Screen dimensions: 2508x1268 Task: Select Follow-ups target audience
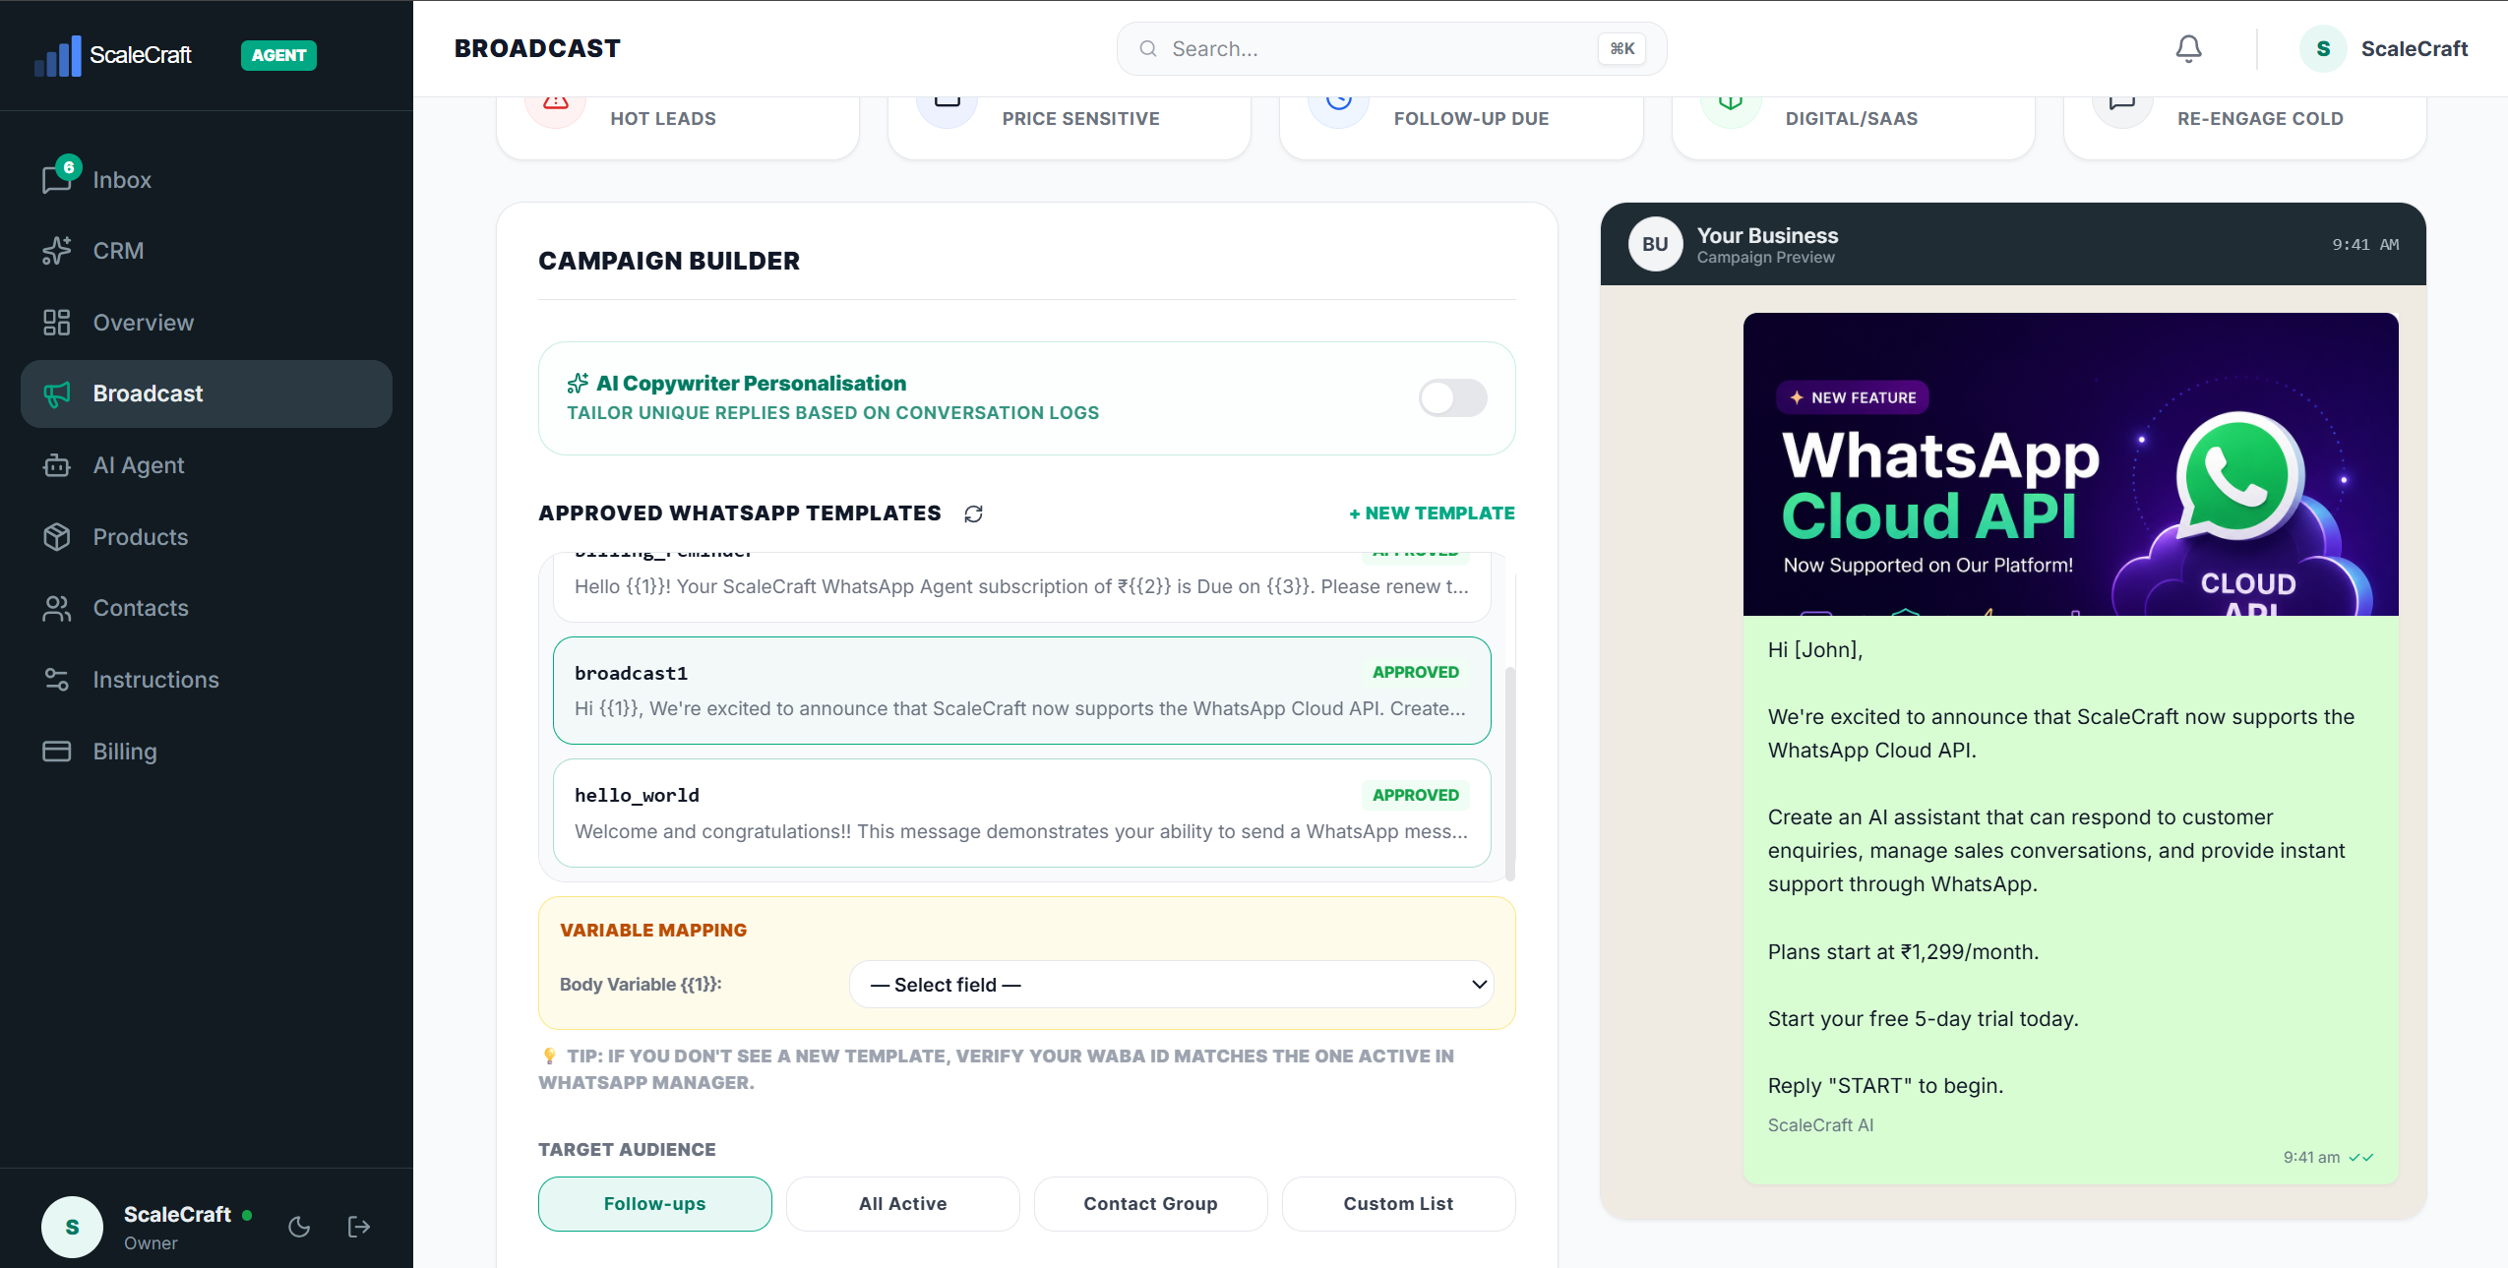click(x=654, y=1203)
